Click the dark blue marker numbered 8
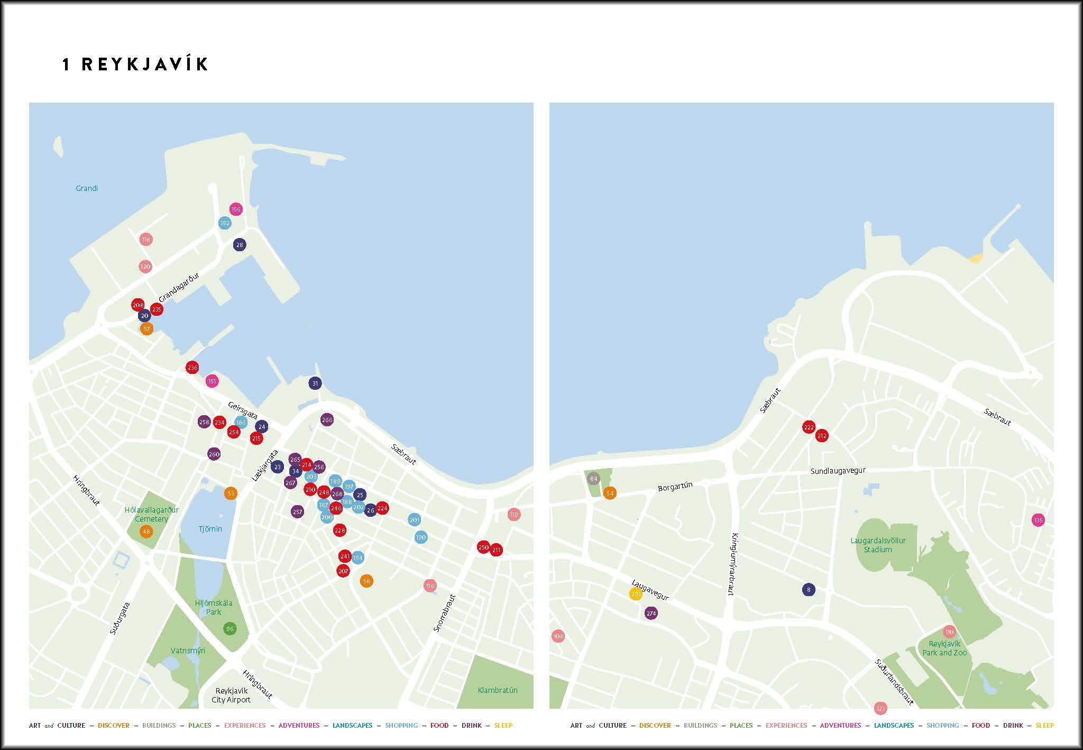 [808, 590]
